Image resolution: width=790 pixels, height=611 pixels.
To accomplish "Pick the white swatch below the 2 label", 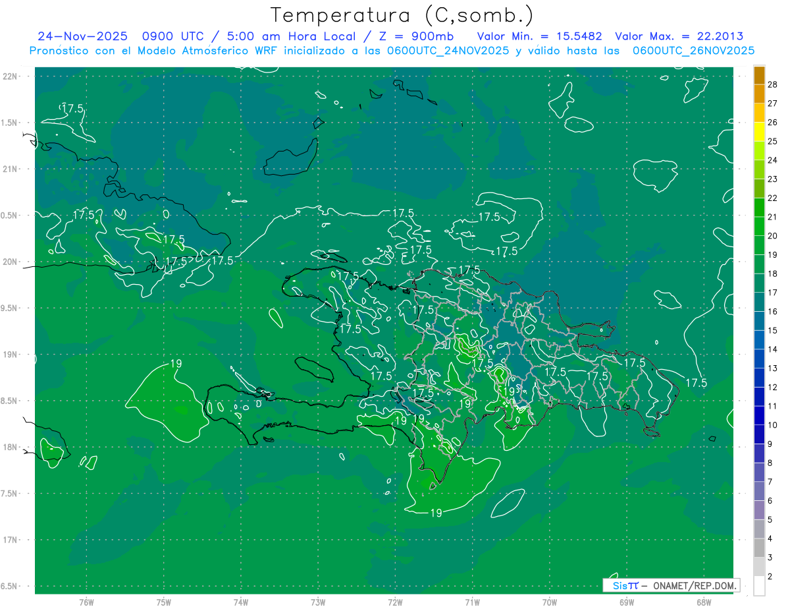I will tap(759, 586).
